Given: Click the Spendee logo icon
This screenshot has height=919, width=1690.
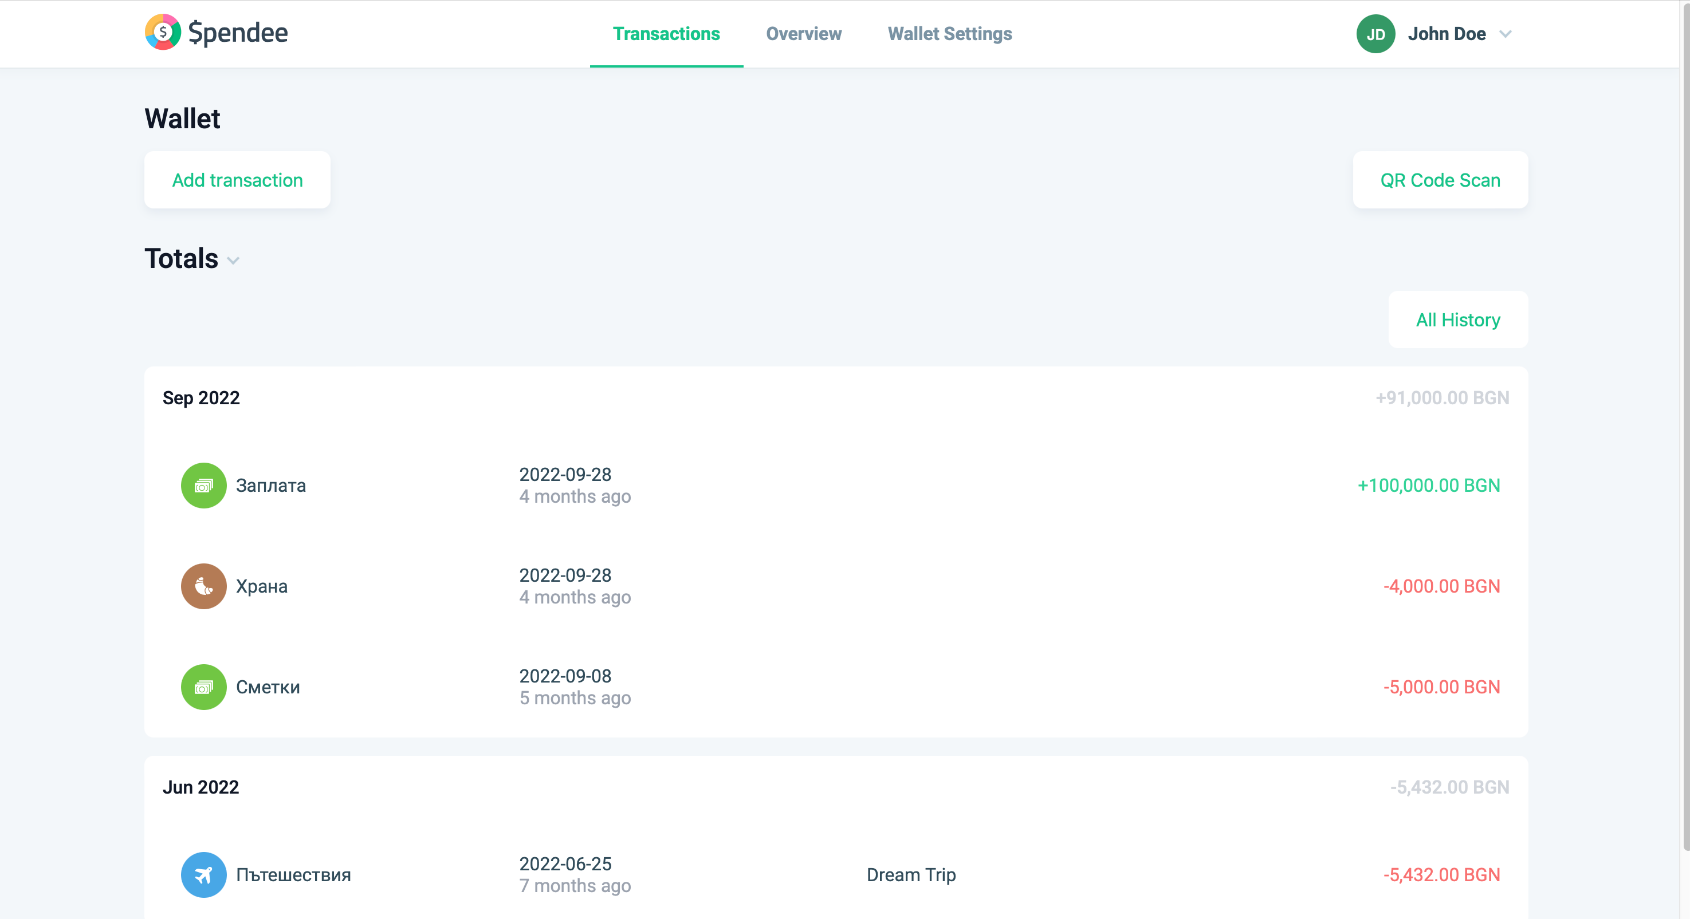Looking at the screenshot, I should coord(163,32).
